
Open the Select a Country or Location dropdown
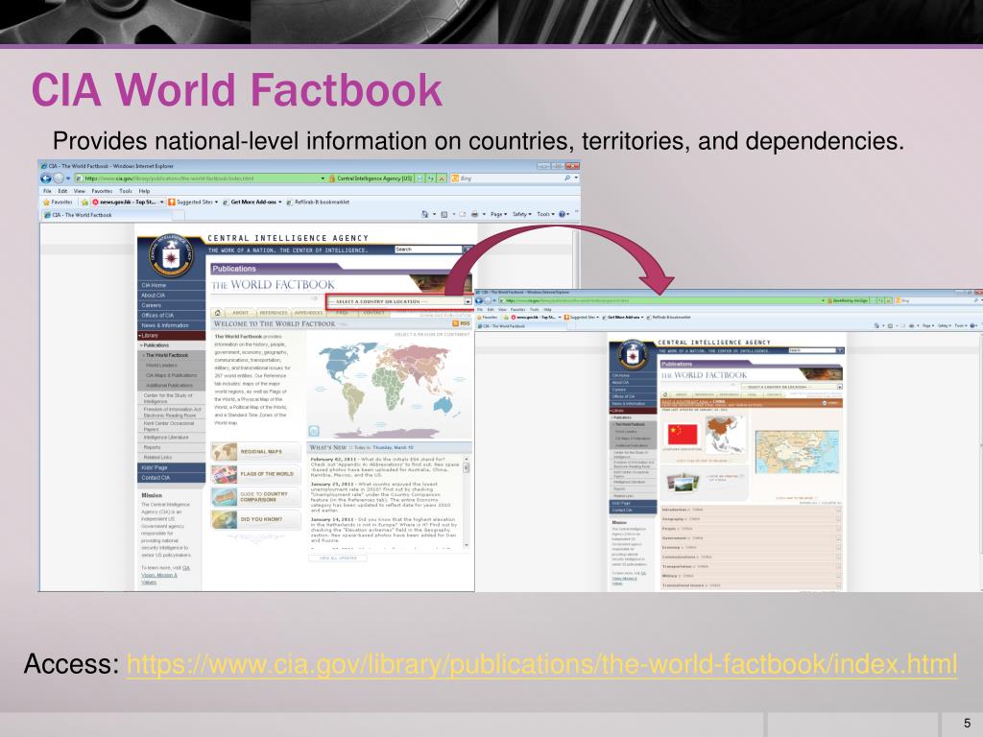pyautogui.click(x=398, y=301)
